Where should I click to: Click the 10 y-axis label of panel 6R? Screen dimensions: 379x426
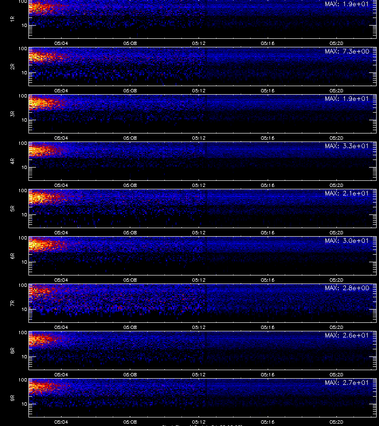(x=24, y=262)
